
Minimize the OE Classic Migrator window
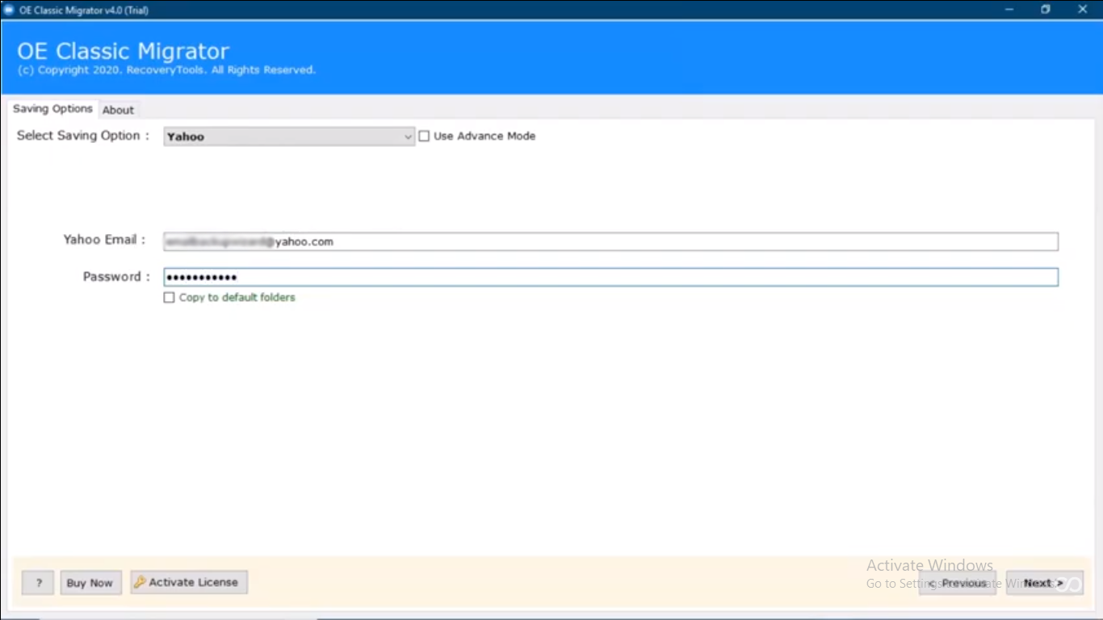tap(1009, 10)
